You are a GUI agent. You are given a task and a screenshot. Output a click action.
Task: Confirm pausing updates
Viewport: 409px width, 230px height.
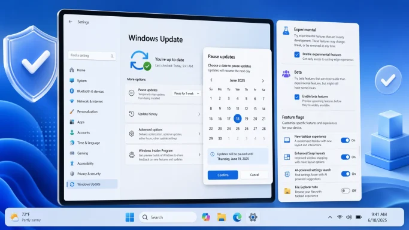tap(223, 175)
